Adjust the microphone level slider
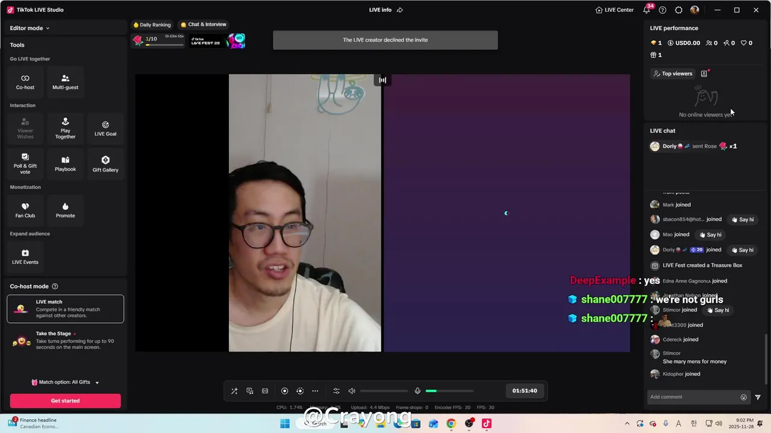Viewport: 771px width, 433px height. coord(449,391)
